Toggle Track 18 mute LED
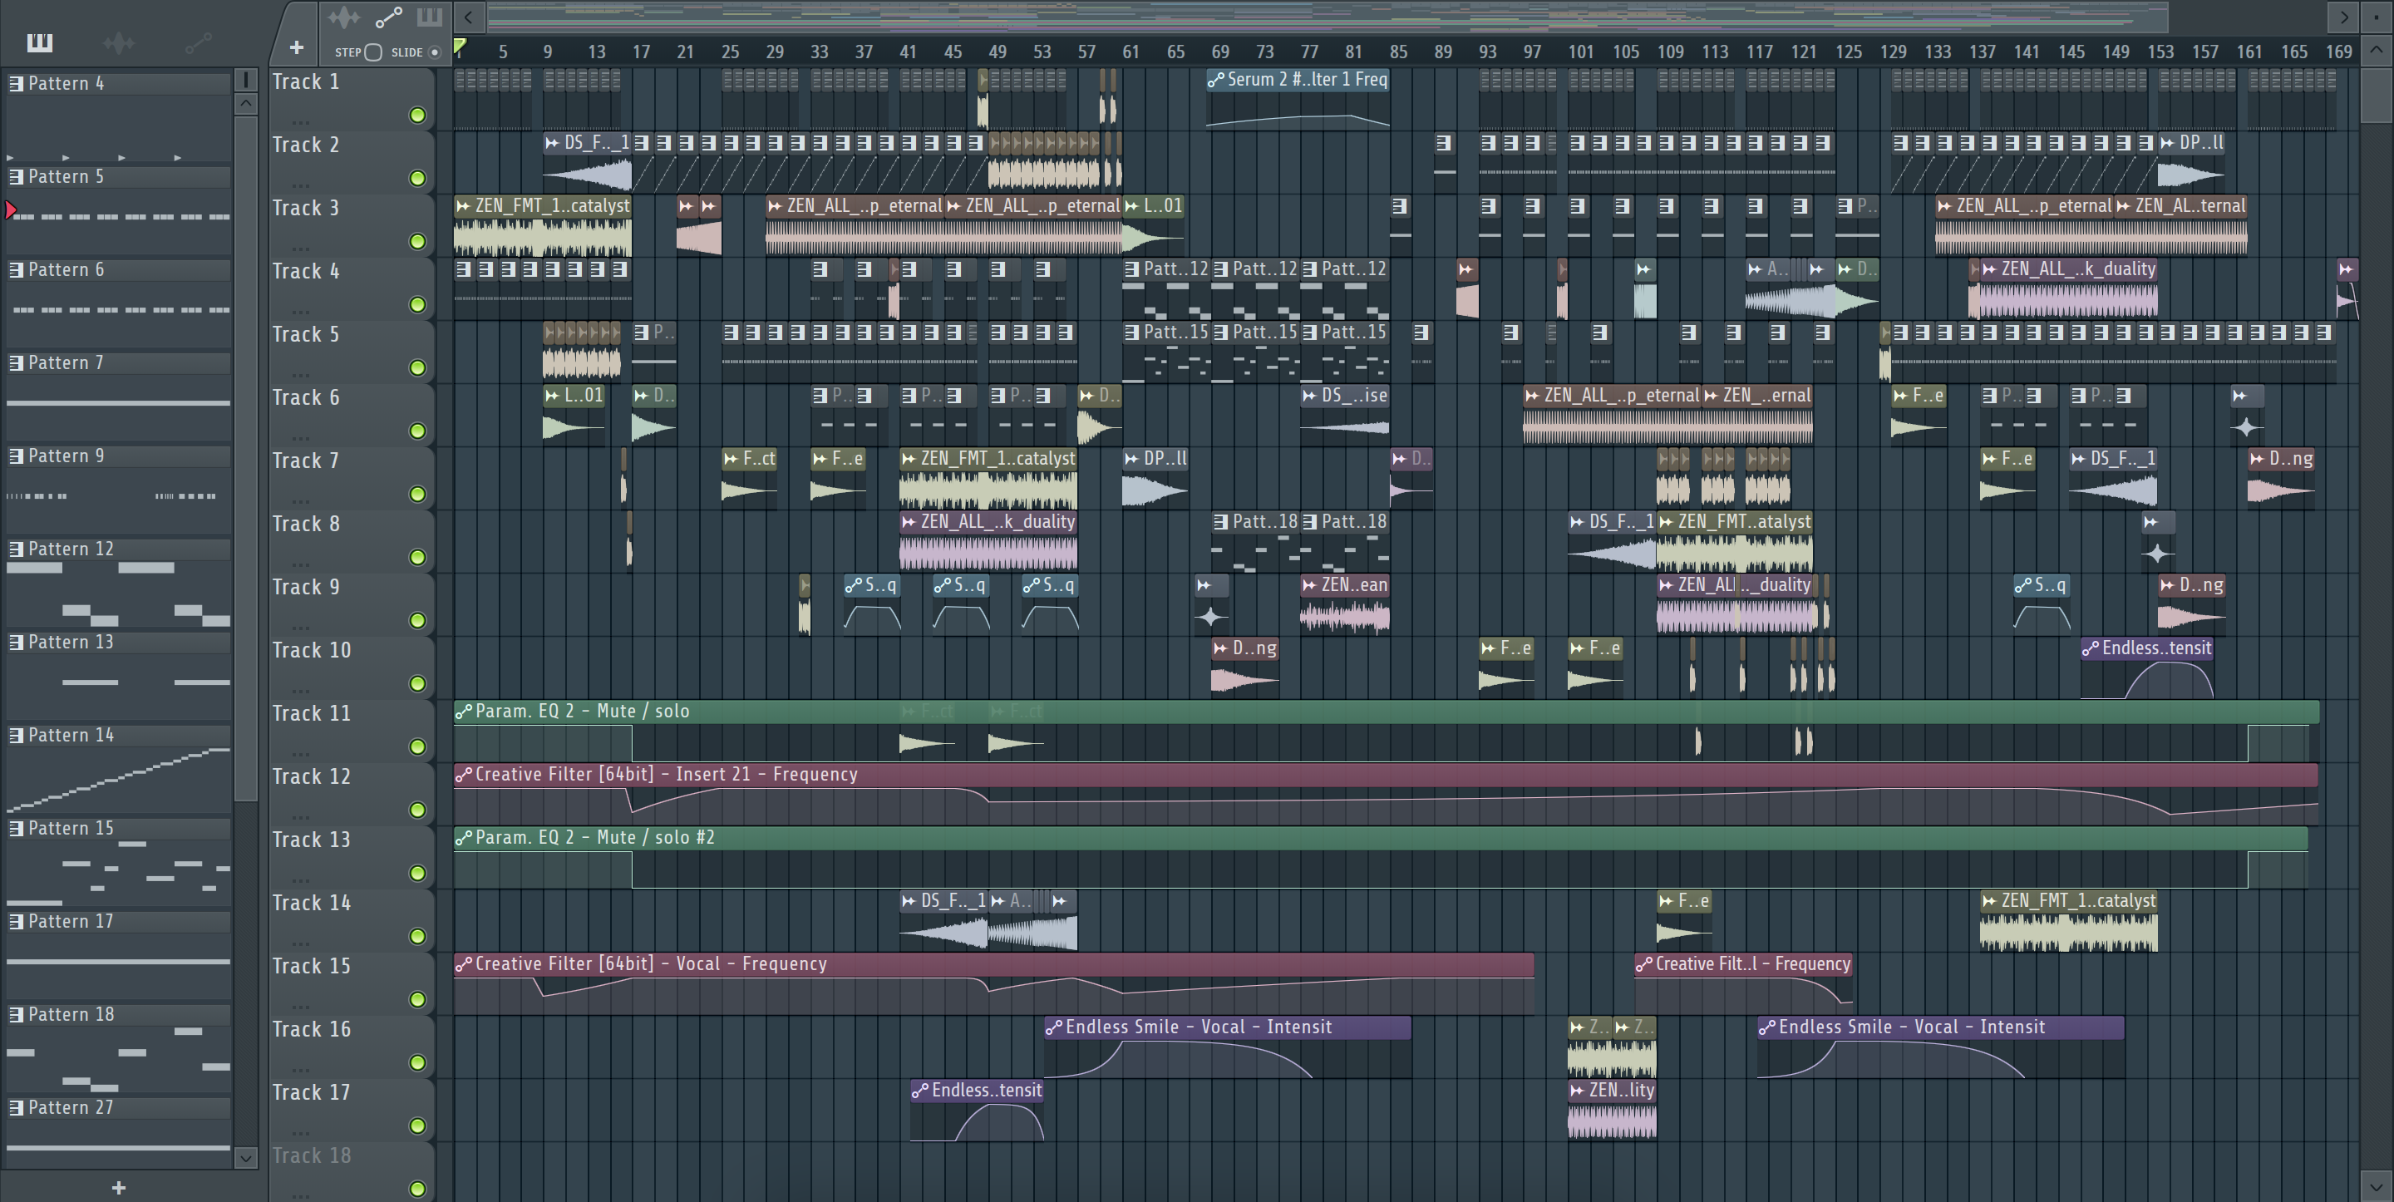2394x1202 pixels. tap(418, 1189)
